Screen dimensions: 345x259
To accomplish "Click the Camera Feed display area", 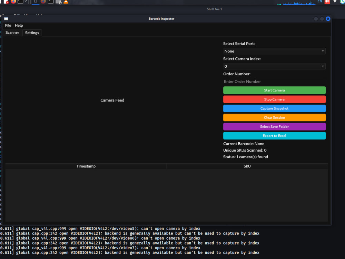I will click(112, 100).
